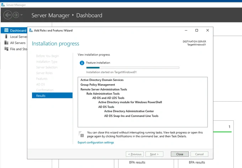Click Dashboard in the header breadcrumb
The image size is (242, 168).
89,15
